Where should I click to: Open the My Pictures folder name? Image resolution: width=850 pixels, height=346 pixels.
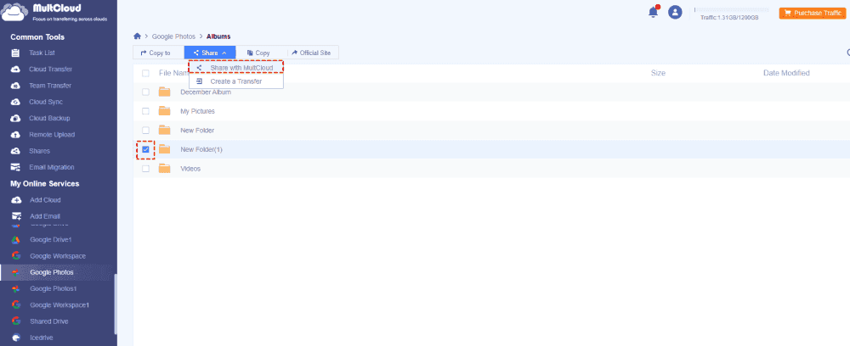click(x=197, y=111)
